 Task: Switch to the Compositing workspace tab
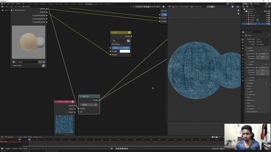click(x=88, y=4)
